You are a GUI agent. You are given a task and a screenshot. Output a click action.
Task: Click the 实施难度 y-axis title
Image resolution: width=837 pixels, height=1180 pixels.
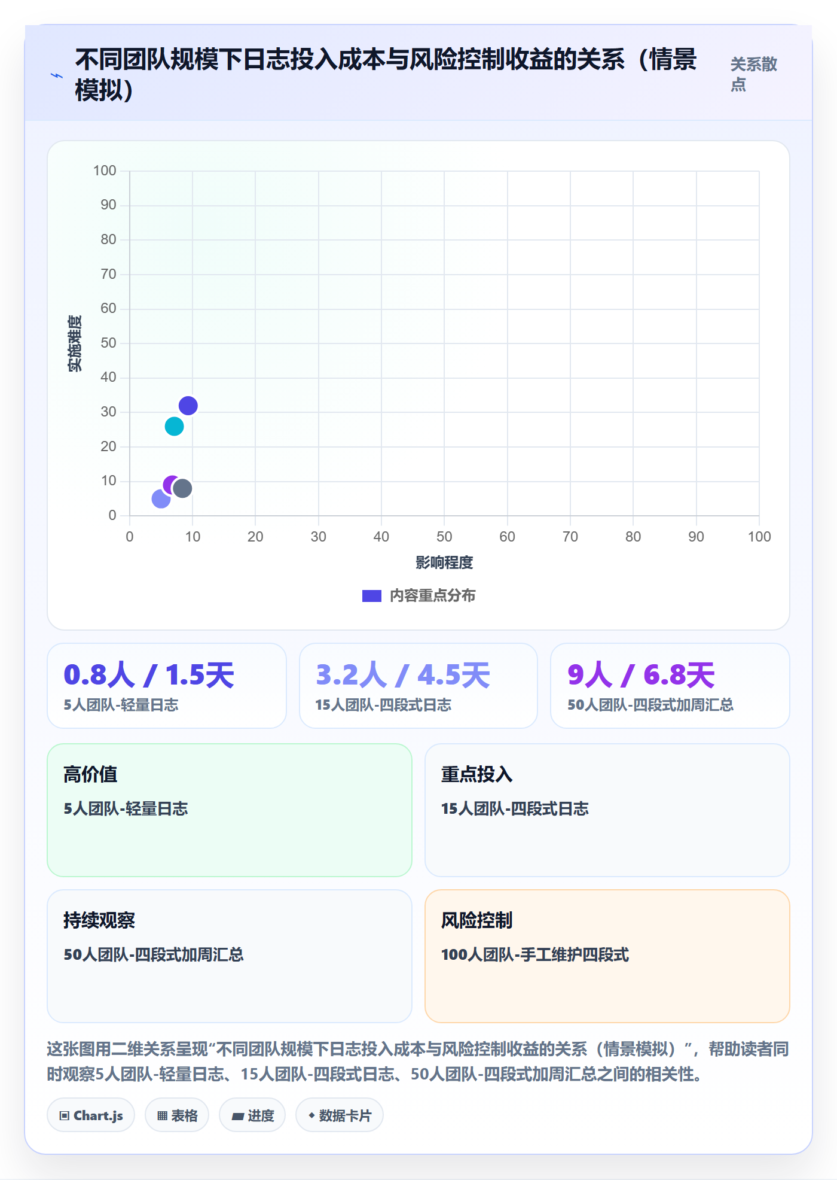pos(75,343)
